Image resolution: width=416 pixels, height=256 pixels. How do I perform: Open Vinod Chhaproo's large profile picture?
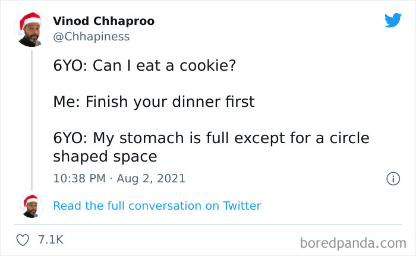pos(31,31)
